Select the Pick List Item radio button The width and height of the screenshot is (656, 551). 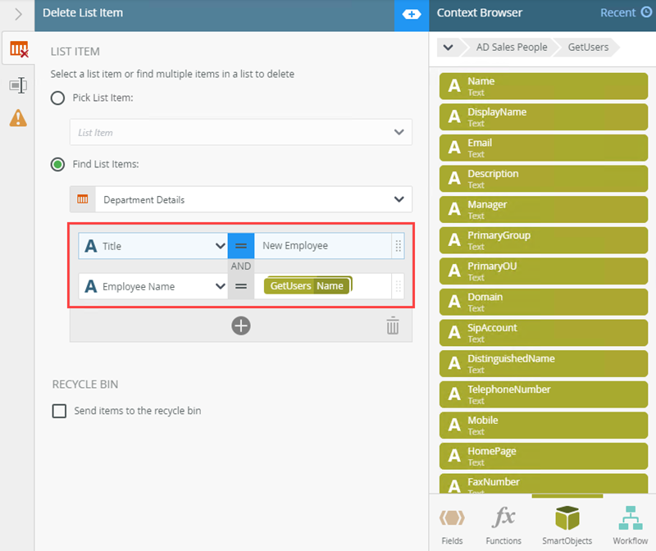(57, 98)
